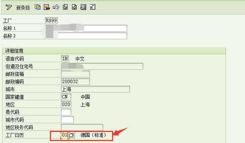
Task: Click the other entry selection icon
Action: point(83,7)
